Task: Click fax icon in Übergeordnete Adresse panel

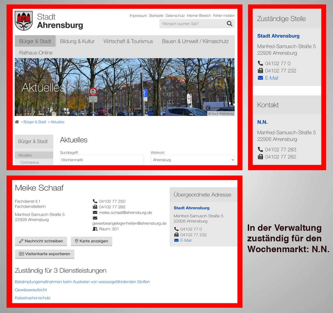Action: (x=176, y=235)
